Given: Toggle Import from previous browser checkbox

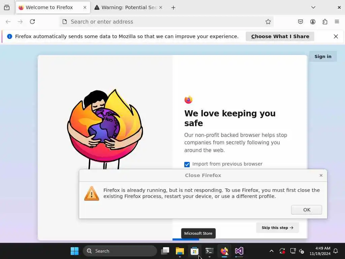Looking at the screenshot, I should (x=187, y=165).
